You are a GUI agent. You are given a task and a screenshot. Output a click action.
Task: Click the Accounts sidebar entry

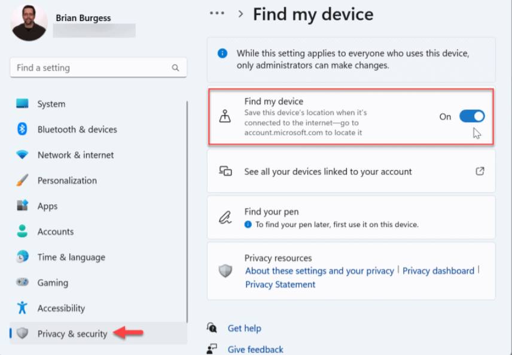point(56,231)
